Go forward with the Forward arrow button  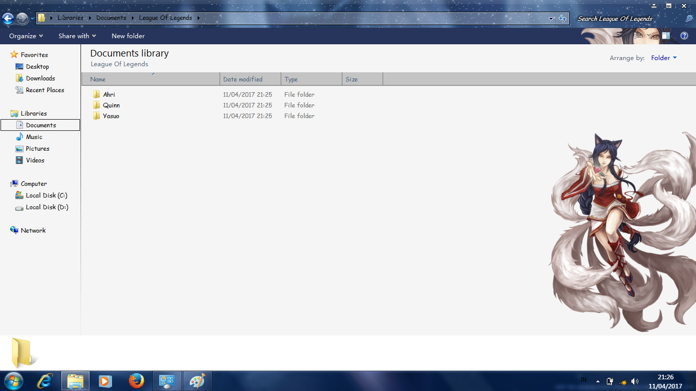pyautogui.click(x=22, y=19)
